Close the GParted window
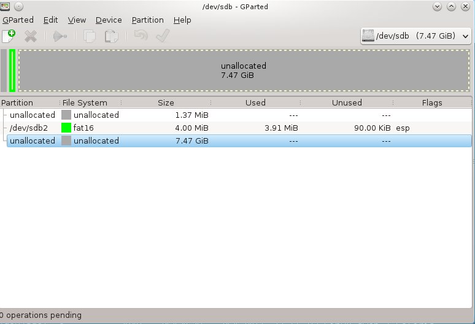The height and width of the screenshot is (324, 475). point(465,6)
